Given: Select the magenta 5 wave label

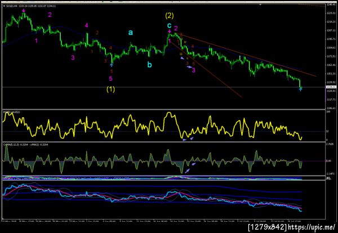Looking at the screenshot, I should 110,78.
